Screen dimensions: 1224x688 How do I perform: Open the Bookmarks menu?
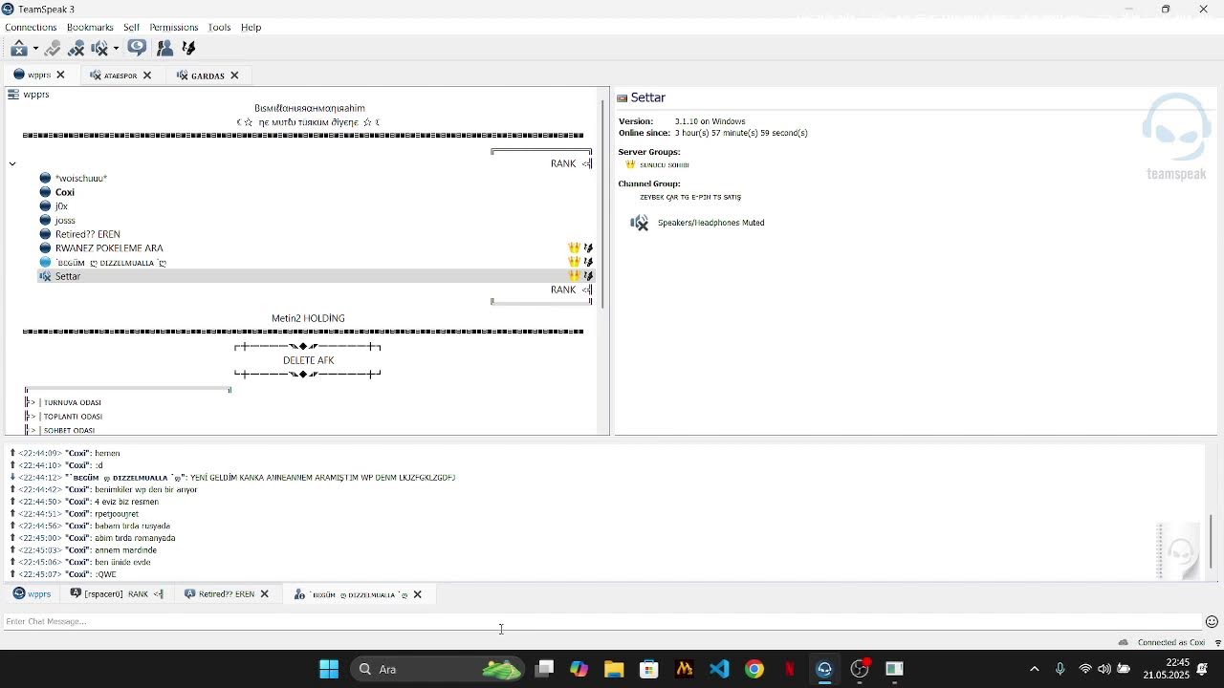(x=90, y=28)
